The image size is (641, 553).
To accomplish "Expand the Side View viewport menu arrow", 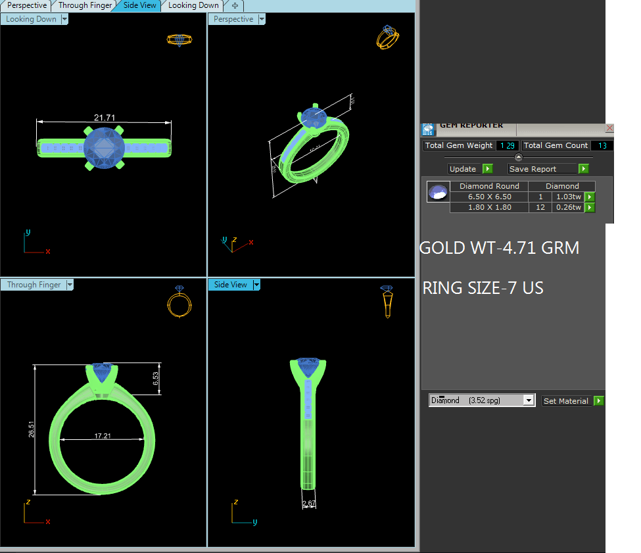I will (256, 285).
